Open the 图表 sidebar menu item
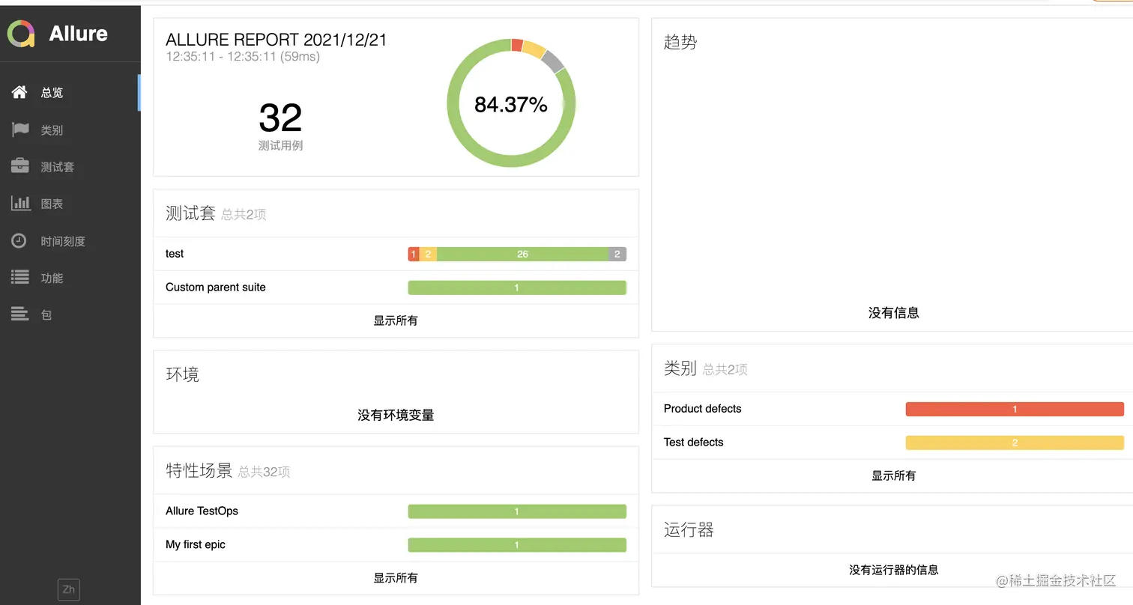Viewport: 1133px width, 605px height. [70, 204]
